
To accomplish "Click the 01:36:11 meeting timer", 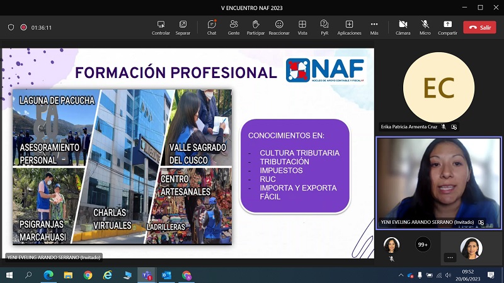I will click(x=41, y=28).
